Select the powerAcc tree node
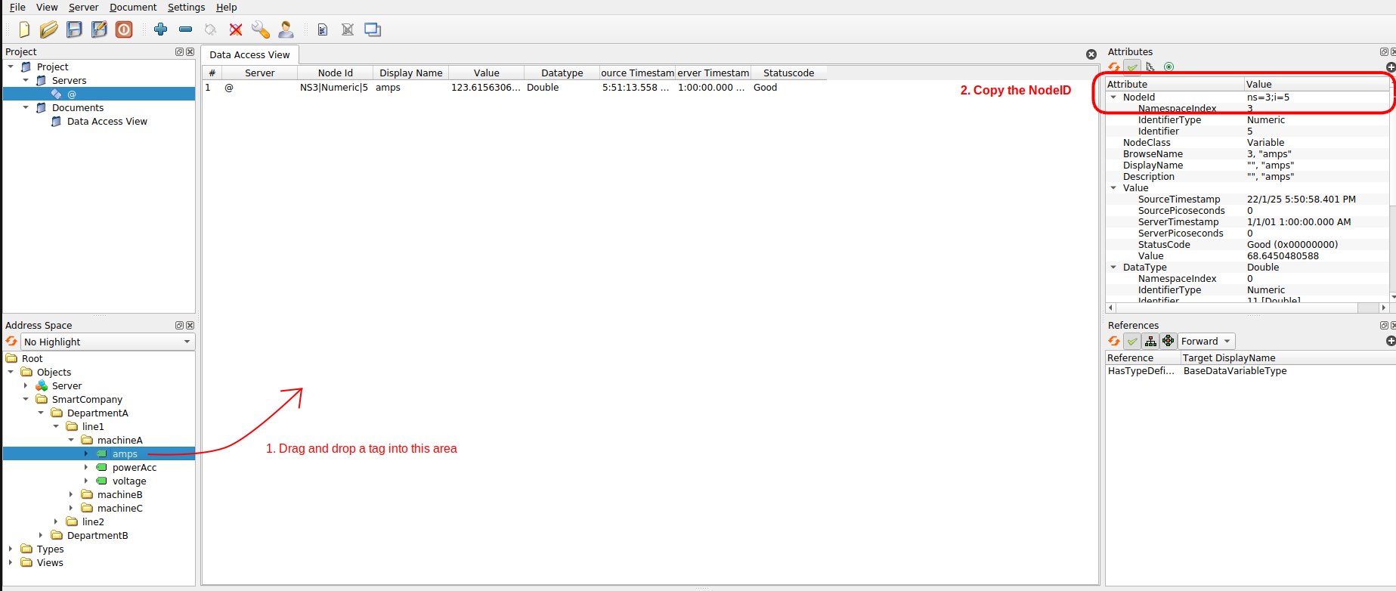The image size is (1396, 591). tap(134, 468)
